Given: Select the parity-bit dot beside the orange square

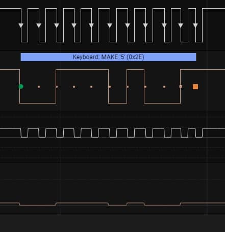Looking at the screenshot, I should click(x=181, y=87).
